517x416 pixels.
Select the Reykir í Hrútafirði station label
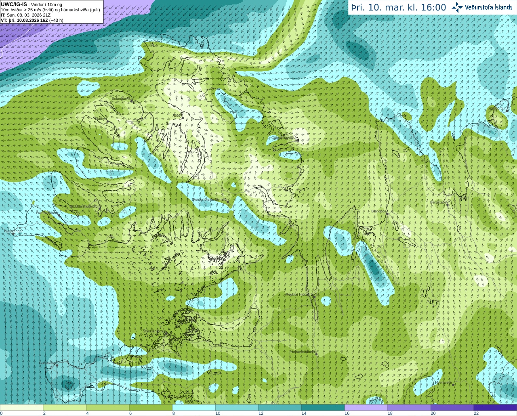click(299, 294)
